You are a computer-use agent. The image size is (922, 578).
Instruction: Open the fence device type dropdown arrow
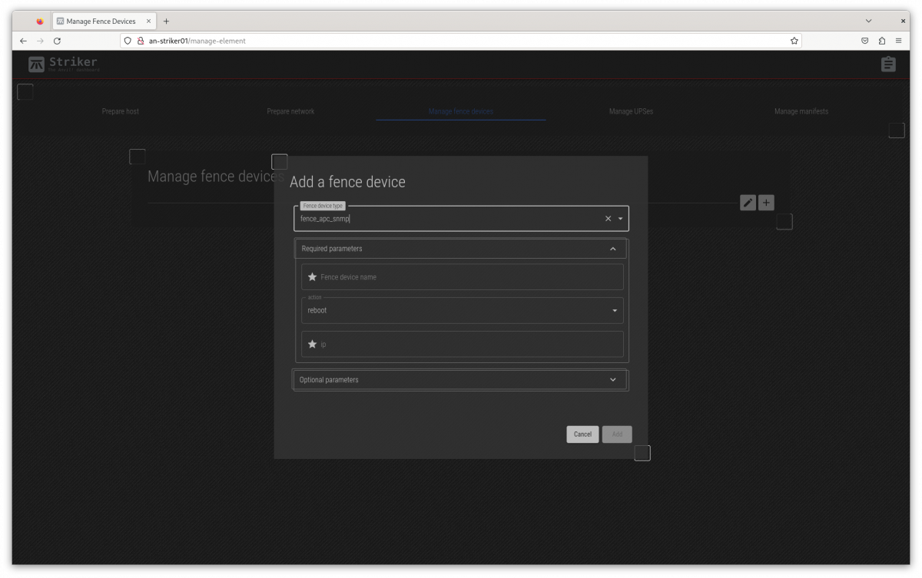[x=621, y=219]
